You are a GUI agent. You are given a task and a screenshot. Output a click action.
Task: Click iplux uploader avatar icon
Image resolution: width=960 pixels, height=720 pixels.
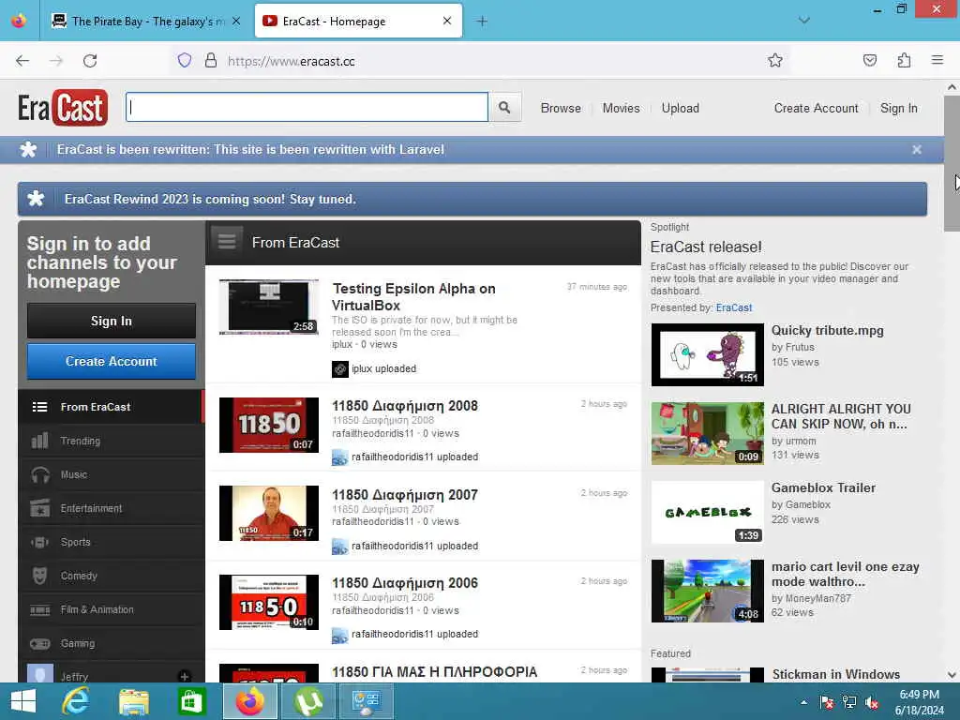tap(339, 369)
